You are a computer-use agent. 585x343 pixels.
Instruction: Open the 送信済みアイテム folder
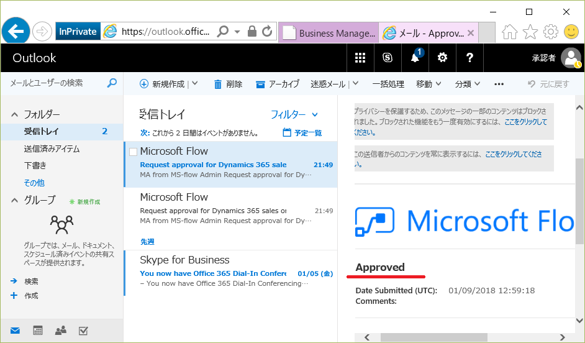coord(52,149)
